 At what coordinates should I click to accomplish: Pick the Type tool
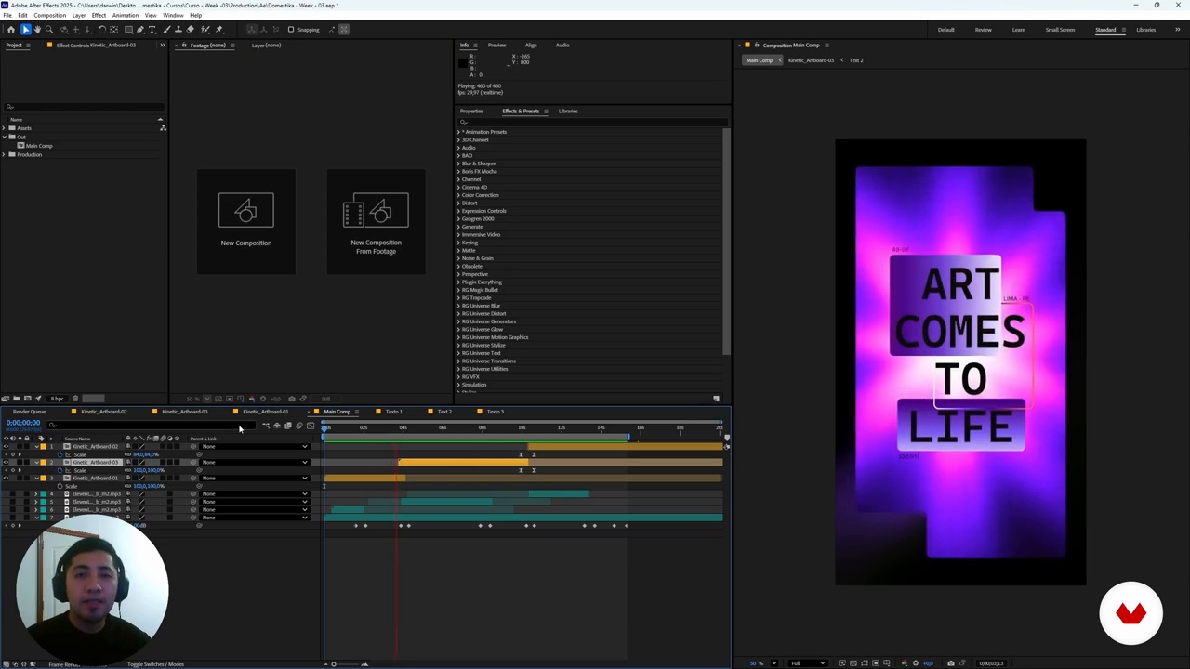coord(152,30)
